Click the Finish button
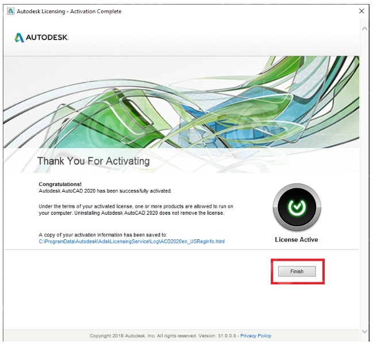Viewport: 373px width, 345px height. coord(297,272)
